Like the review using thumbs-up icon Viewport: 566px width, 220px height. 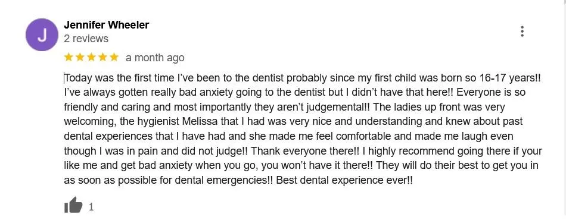tap(73, 205)
